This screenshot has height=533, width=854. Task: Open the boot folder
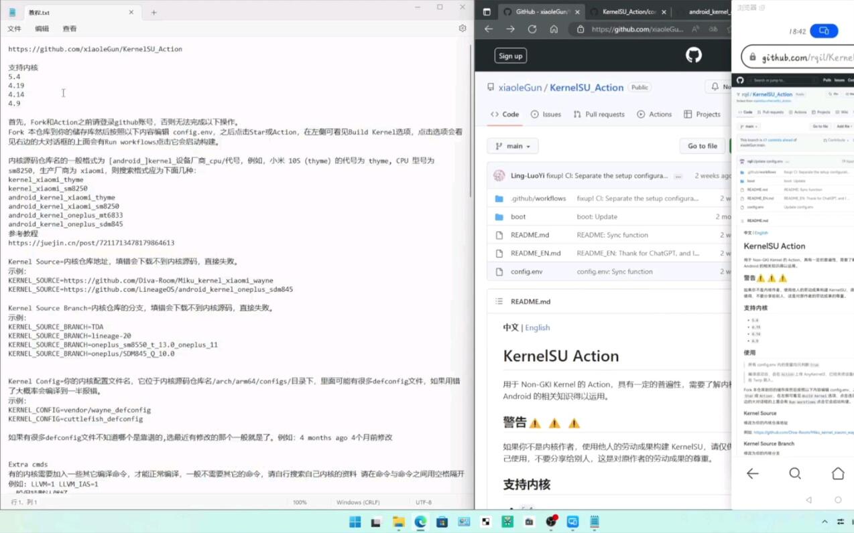(x=518, y=217)
